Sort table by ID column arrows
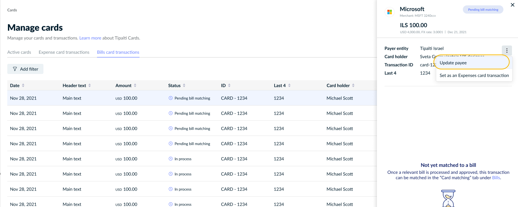 click(229, 85)
